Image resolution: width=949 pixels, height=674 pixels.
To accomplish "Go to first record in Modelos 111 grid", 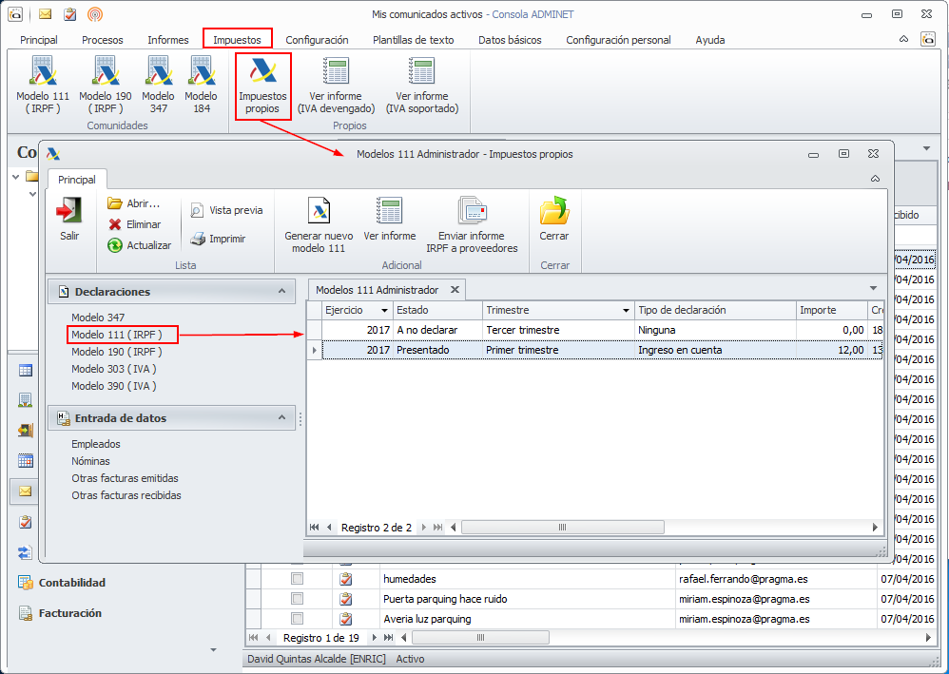I will (314, 527).
